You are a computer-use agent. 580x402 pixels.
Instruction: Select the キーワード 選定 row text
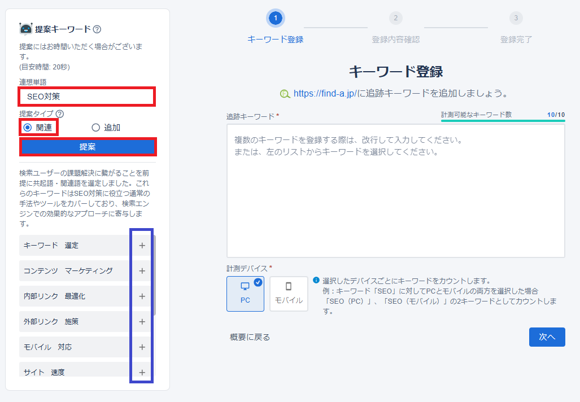[x=51, y=246]
